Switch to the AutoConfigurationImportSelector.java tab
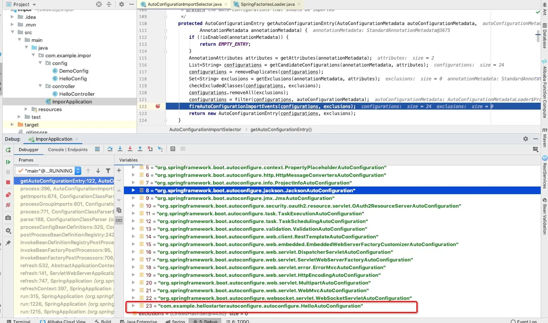This screenshot has width=548, height=323. [184, 4]
